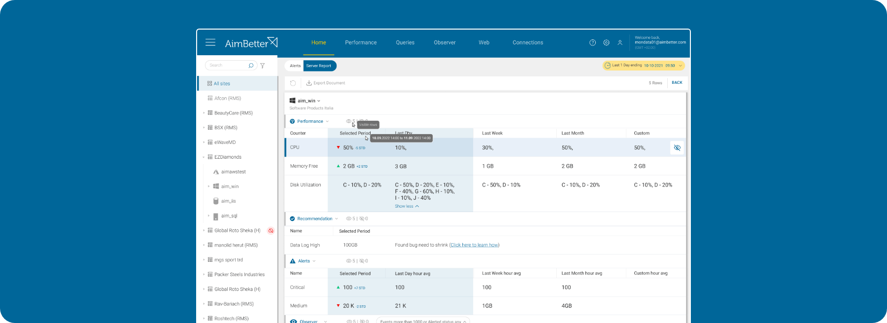This screenshot has height=323, width=887.
Task: Click the Export Document download icon
Action: 309,83
